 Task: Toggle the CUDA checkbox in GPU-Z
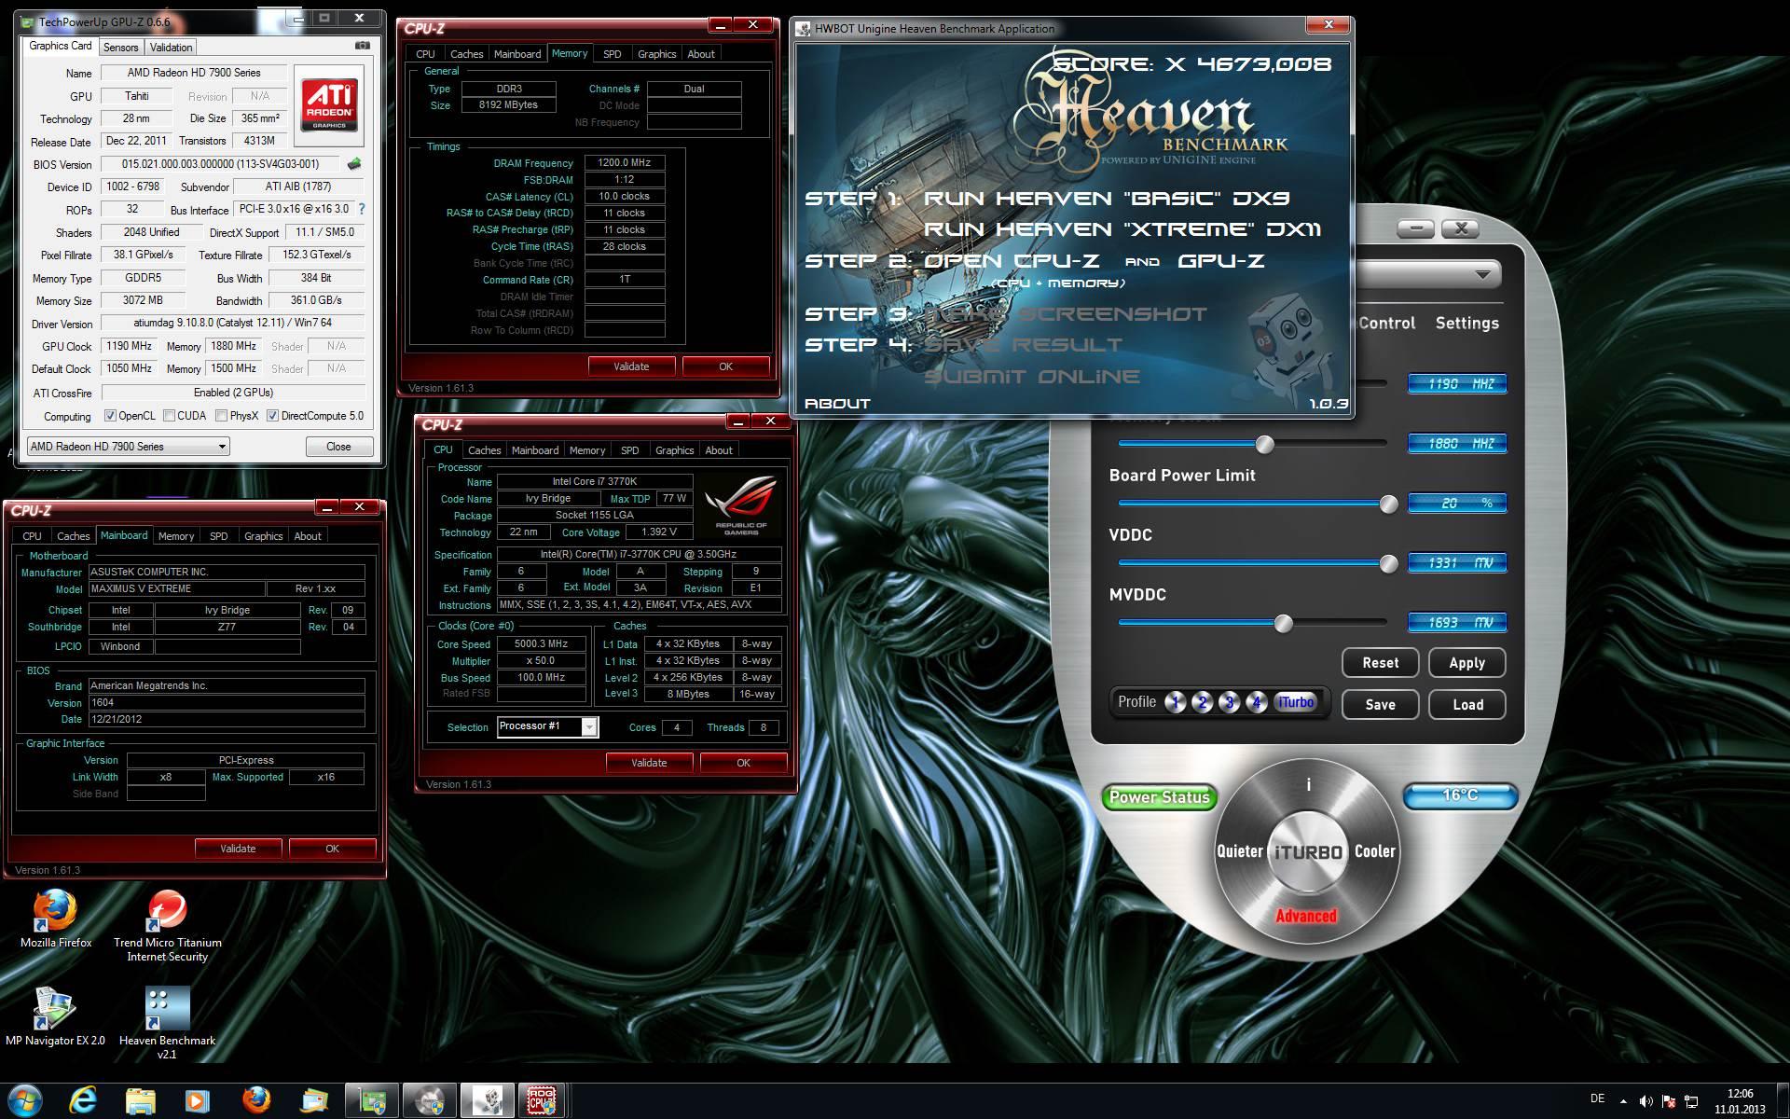pyautogui.click(x=170, y=416)
